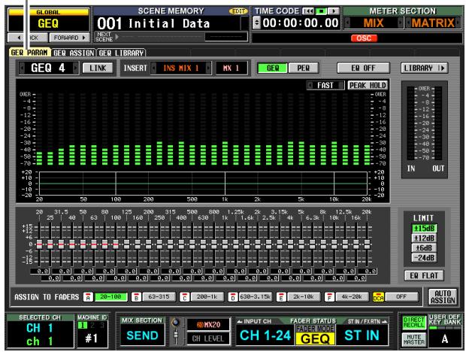The image size is (466, 352).
Task: Toggle the PEAK HOLD button
Action: point(368,86)
